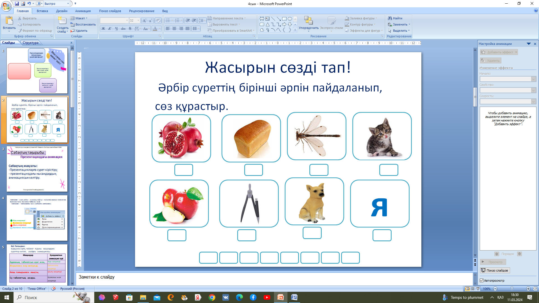Click the Save icon in quick access

(x=17, y=4)
